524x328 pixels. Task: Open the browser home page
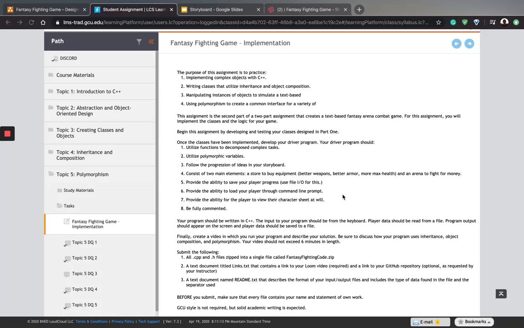pos(43,22)
